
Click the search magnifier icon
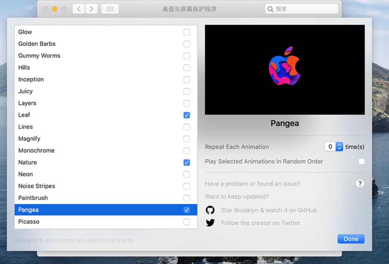[x=271, y=9]
